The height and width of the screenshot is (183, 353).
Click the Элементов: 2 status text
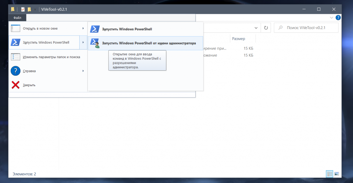click(24, 174)
